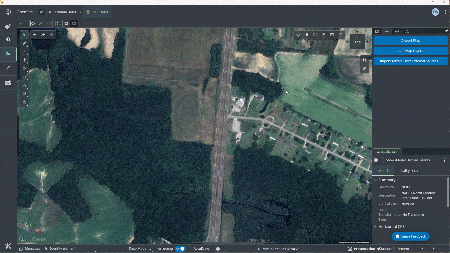The width and height of the screenshot is (450, 253).
Task: Click the Add Map Layers button
Action: (x=410, y=51)
